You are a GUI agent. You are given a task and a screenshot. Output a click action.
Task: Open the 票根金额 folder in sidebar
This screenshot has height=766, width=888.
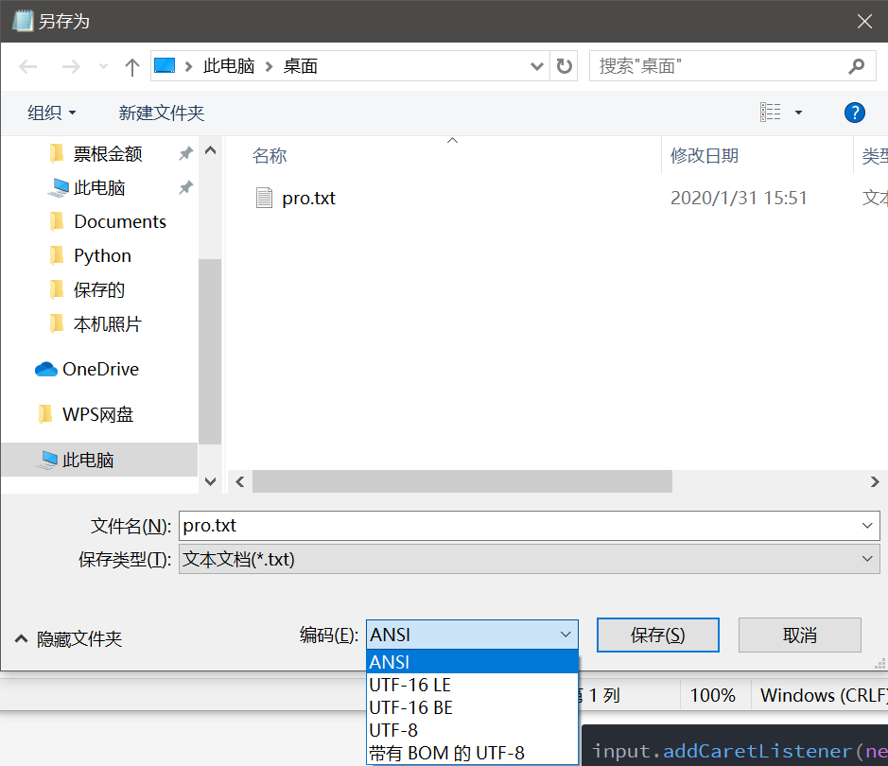pos(108,153)
